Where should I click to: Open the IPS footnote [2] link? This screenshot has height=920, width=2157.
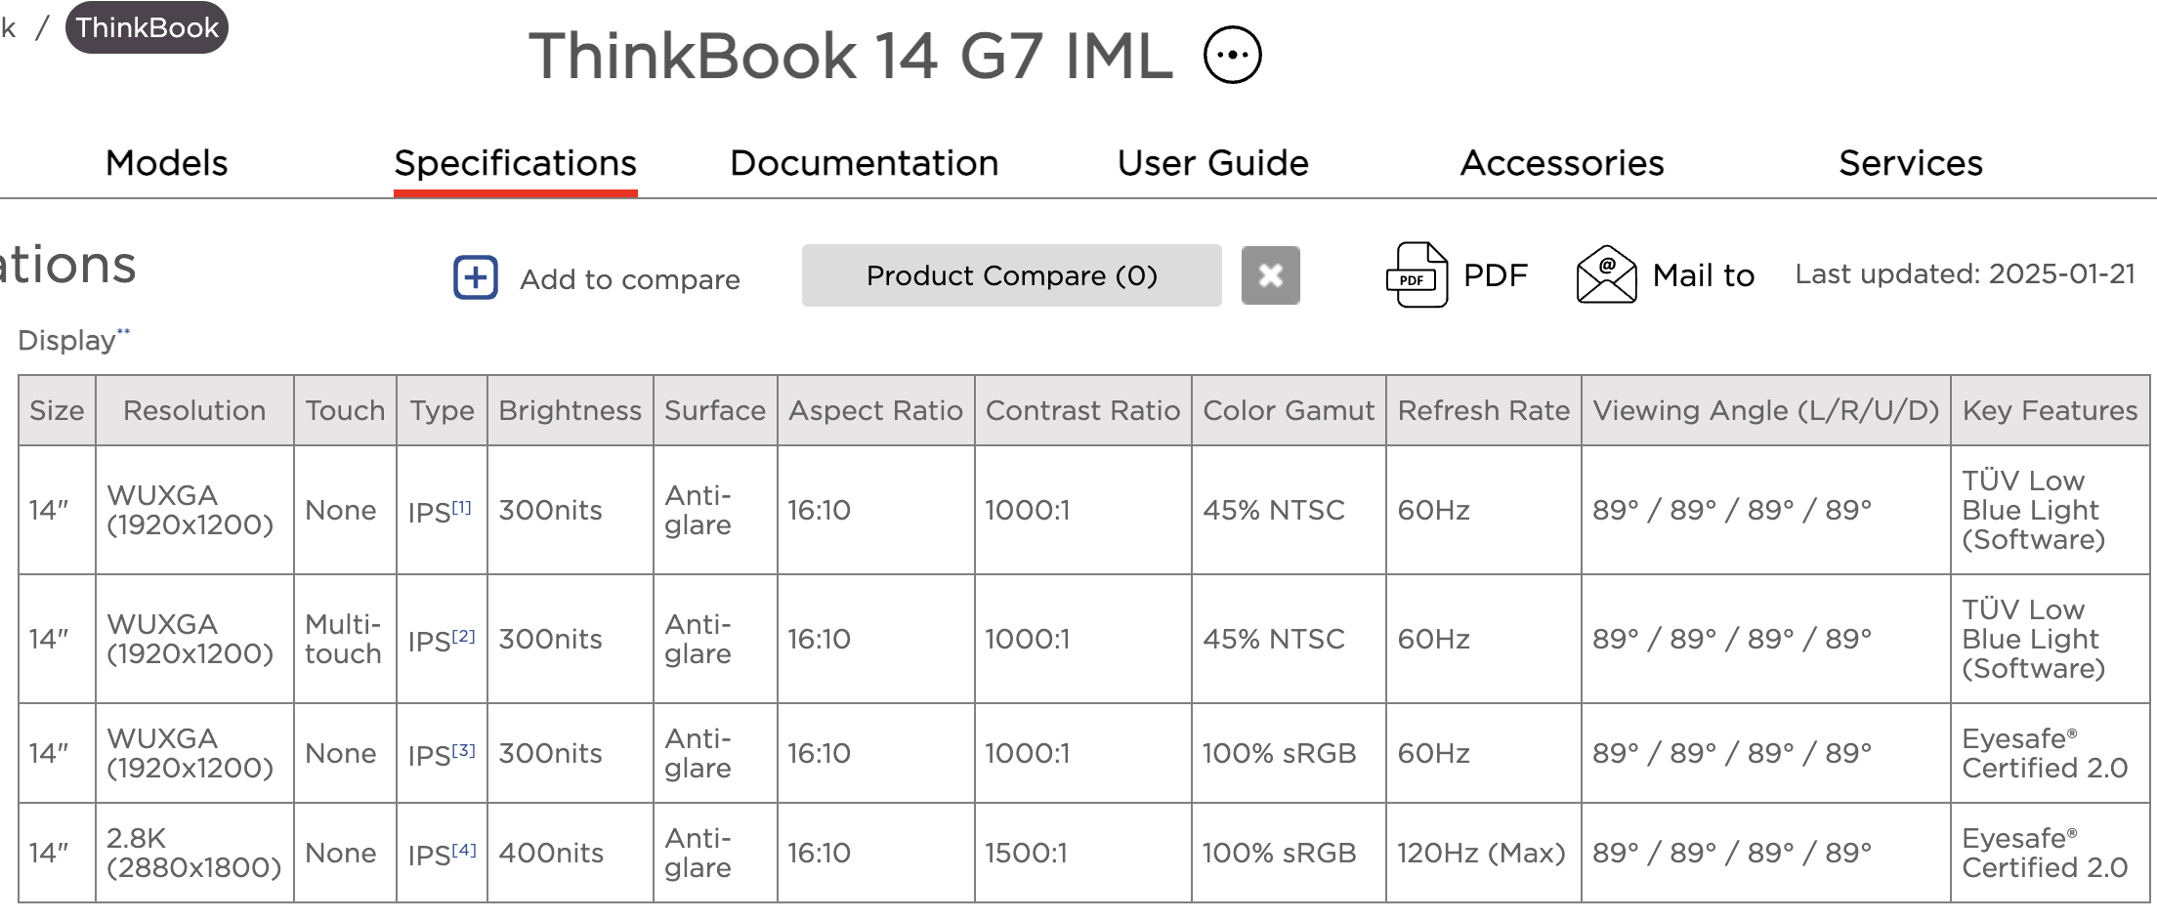coord(463,636)
